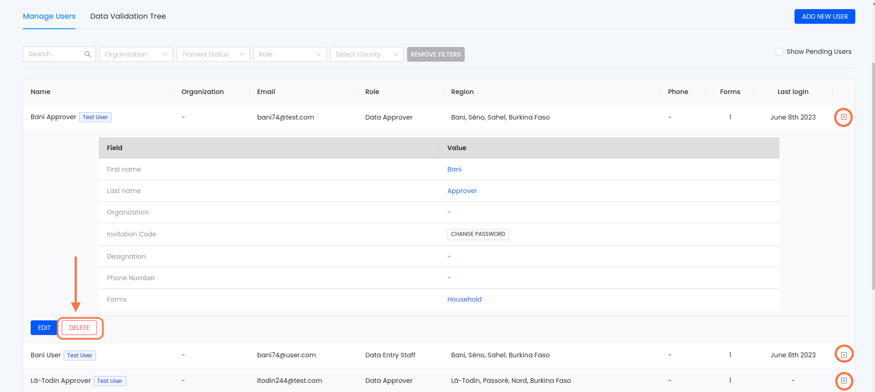The height and width of the screenshot is (392, 875).
Task: Open the Trained Status dropdown
Action: [x=213, y=54]
